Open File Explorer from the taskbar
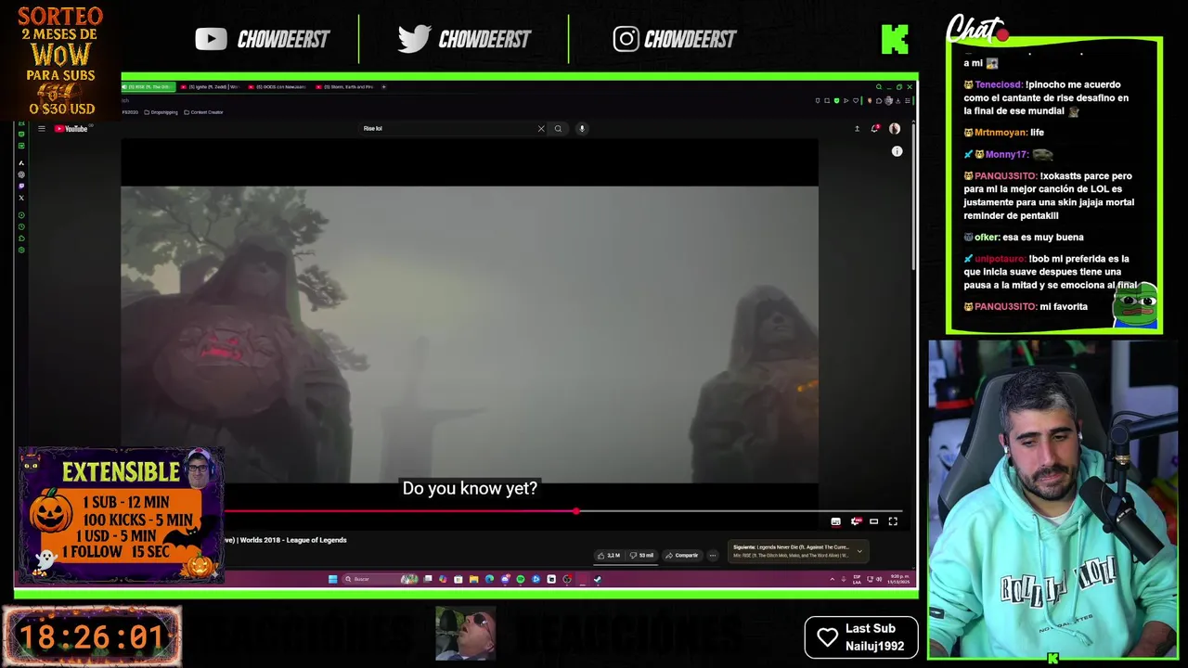This screenshot has width=1188, height=668. (x=474, y=579)
